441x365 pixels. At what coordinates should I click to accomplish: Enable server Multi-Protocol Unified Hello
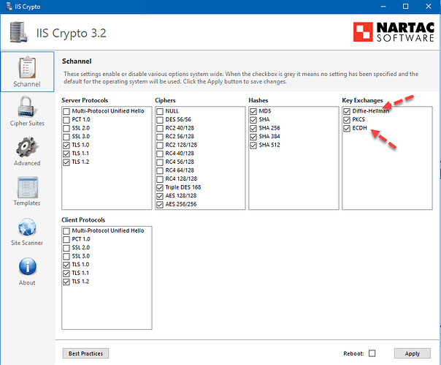pyautogui.click(x=66, y=111)
